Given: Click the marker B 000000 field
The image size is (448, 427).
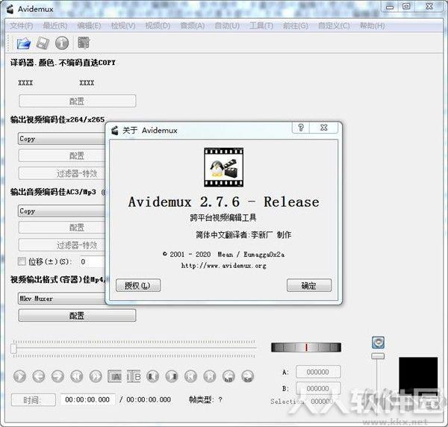Looking at the screenshot, I should click(x=318, y=388).
